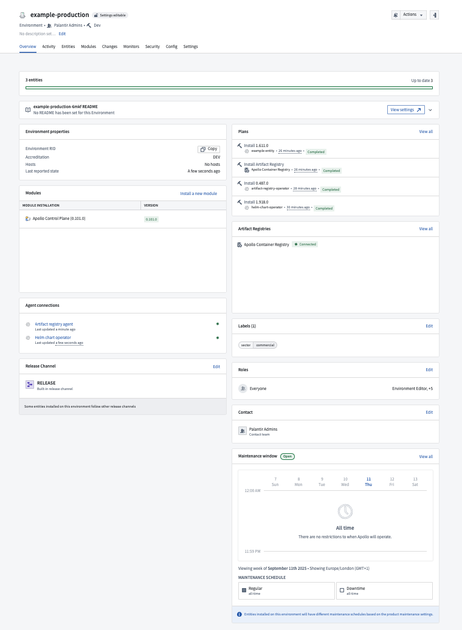Select Thu 11 in the maintenance calendar
The image size is (462, 630).
point(368,482)
